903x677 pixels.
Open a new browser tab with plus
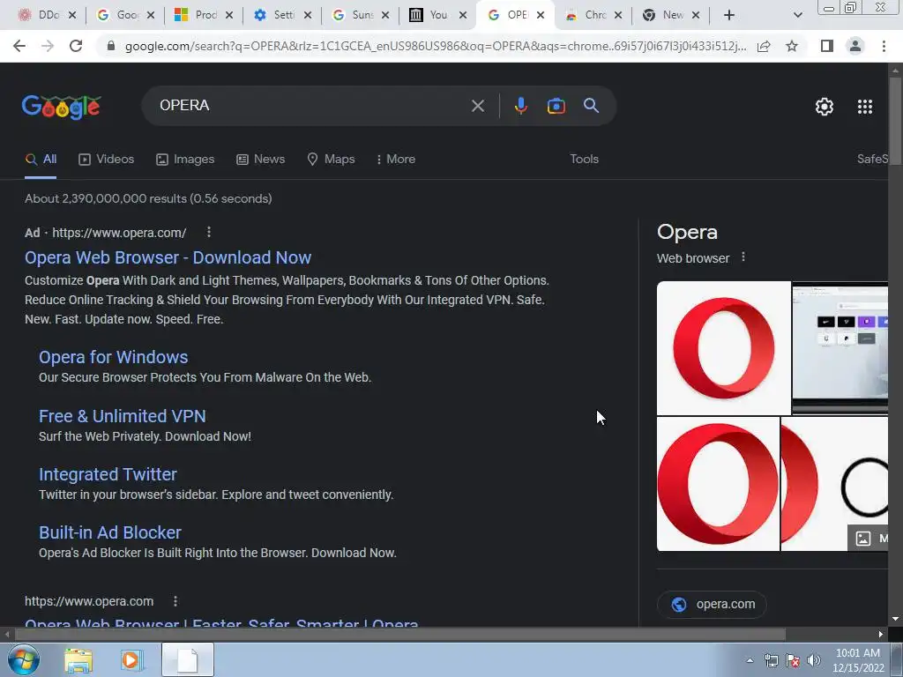pos(729,16)
